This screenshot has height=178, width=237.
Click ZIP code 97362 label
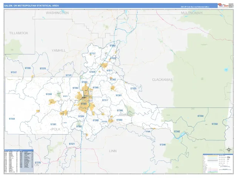[x=113, y=80]
